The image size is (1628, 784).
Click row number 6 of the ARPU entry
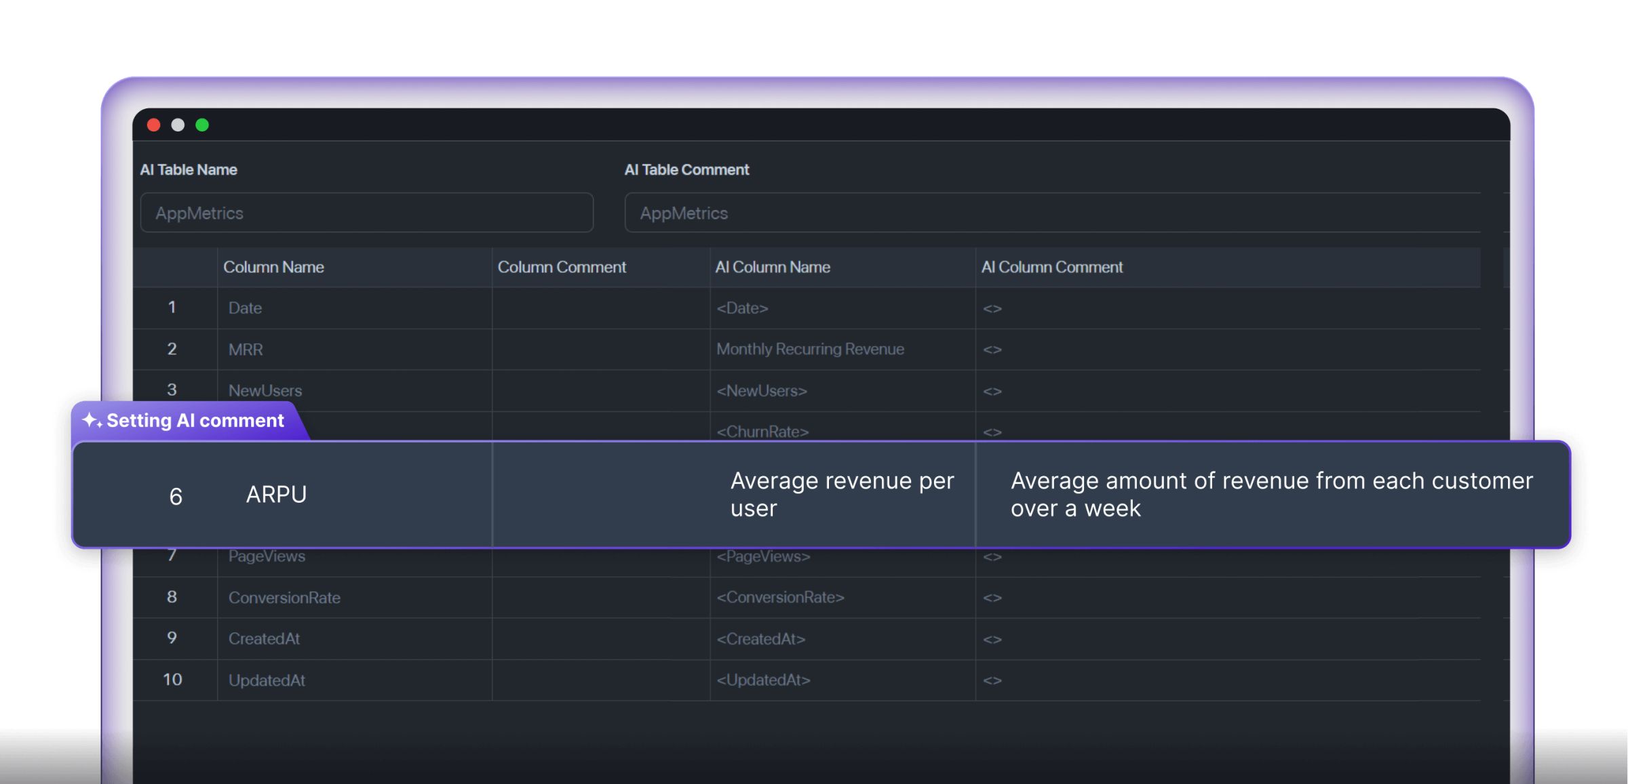click(x=175, y=494)
